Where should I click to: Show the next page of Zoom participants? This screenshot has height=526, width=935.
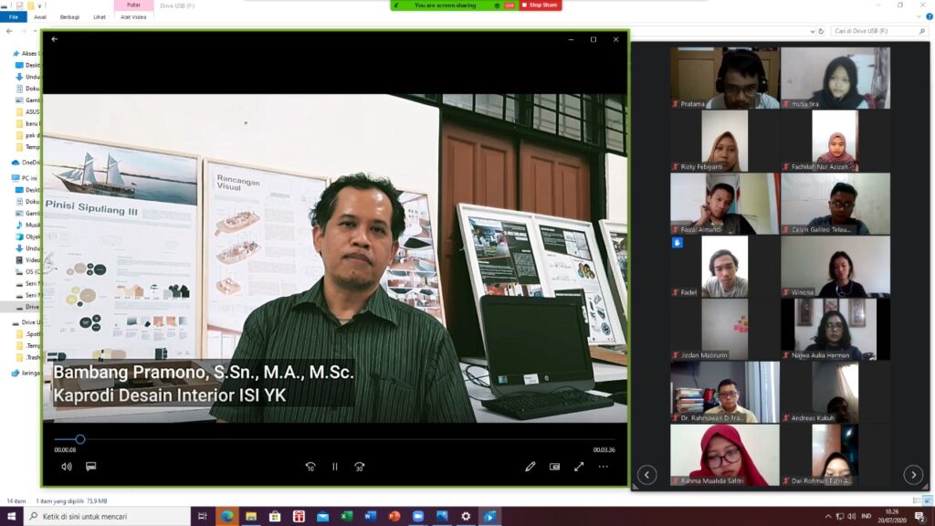pyautogui.click(x=913, y=475)
